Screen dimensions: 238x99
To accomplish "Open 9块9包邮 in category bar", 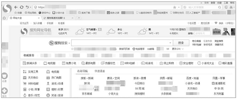I will (128, 63).
